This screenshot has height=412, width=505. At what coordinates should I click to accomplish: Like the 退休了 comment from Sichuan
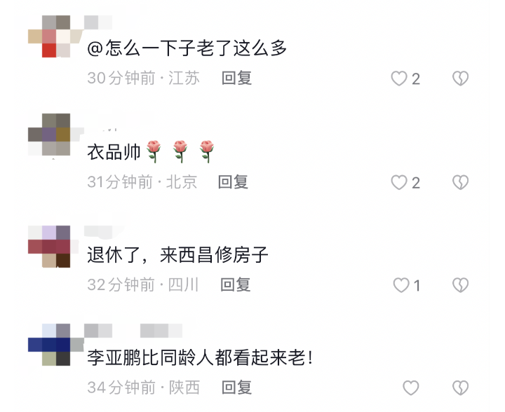pos(401,285)
